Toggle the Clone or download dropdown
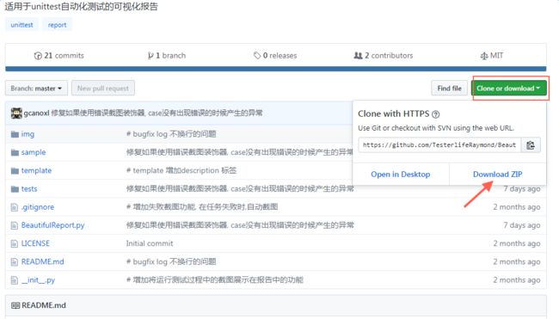The height and width of the screenshot is (319, 559). click(509, 88)
